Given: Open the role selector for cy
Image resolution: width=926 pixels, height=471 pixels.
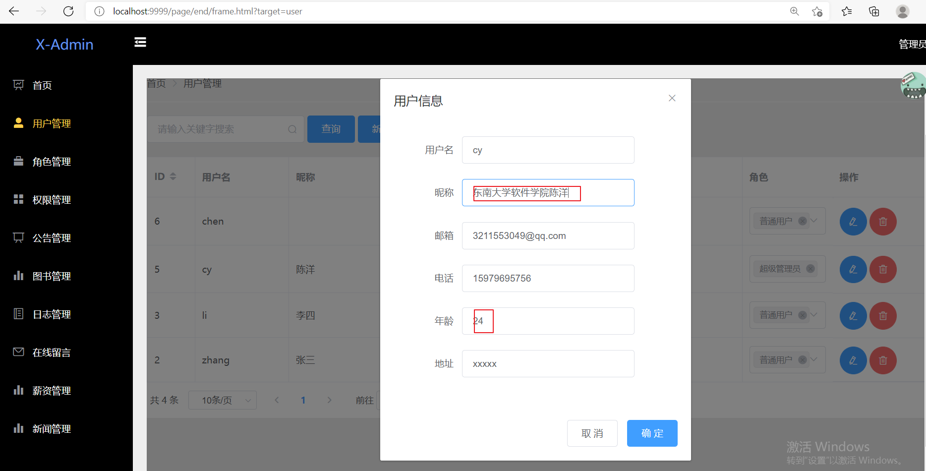Looking at the screenshot, I should pyautogui.click(x=787, y=269).
